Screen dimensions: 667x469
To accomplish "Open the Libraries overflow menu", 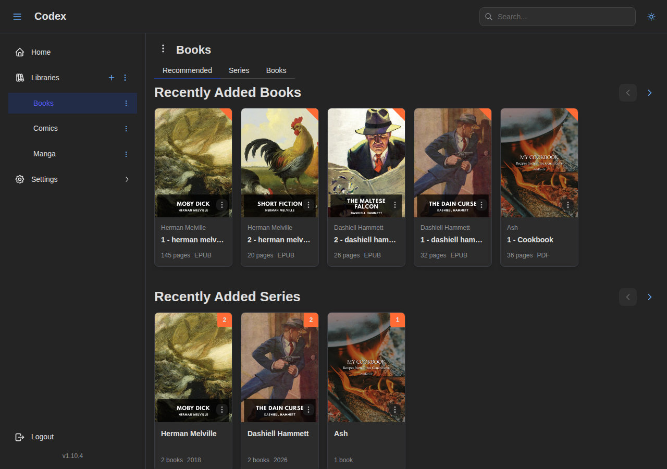I will click(125, 78).
